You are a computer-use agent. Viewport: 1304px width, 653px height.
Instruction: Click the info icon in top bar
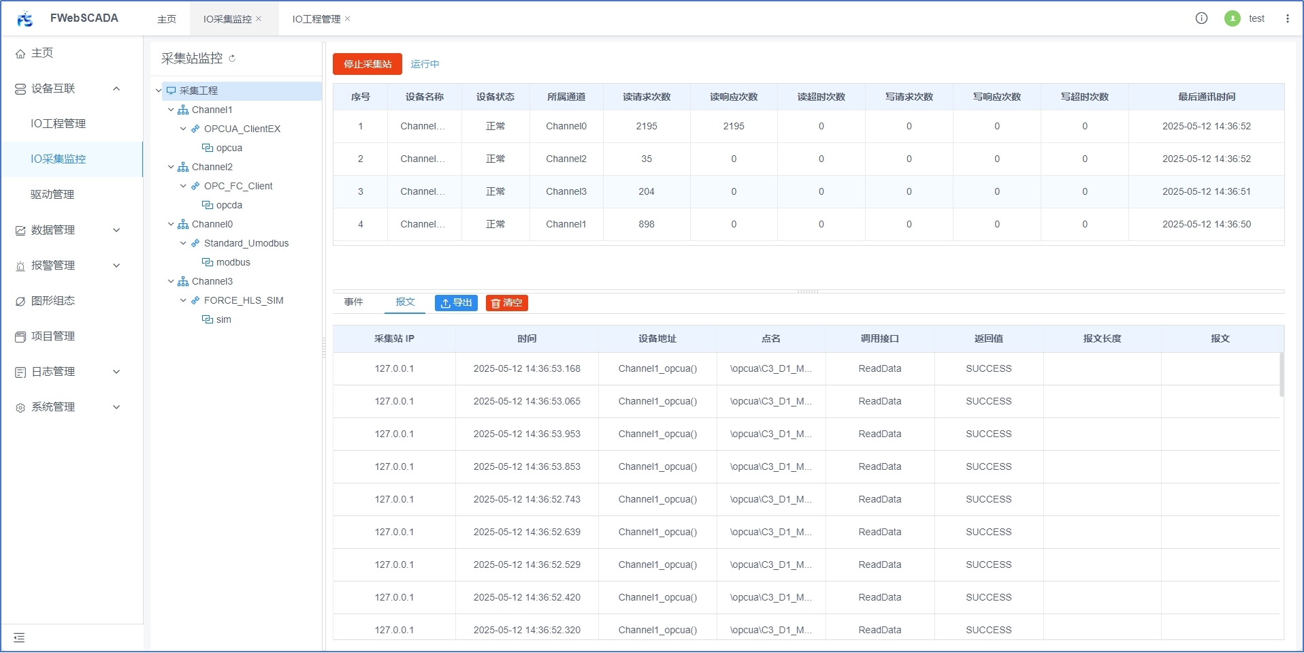click(1201, 18)
